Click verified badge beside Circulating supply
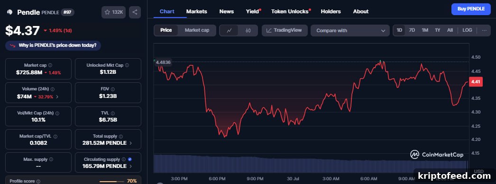 click(x=130, y=159)
